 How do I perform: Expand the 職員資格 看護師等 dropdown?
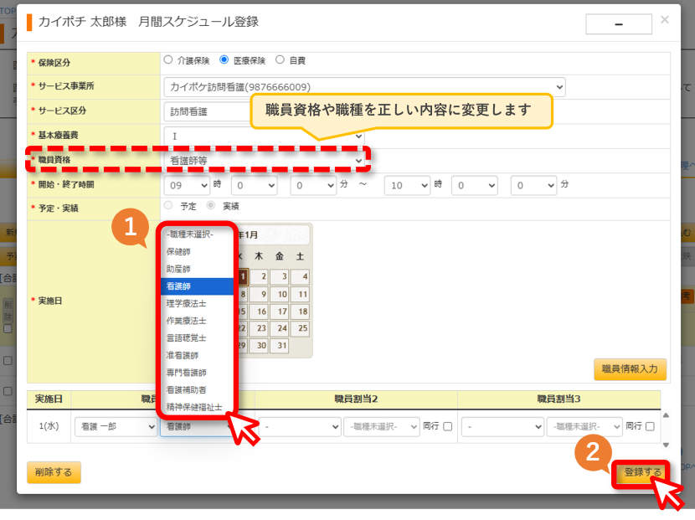pyautogui.click(x=265, y=161)
